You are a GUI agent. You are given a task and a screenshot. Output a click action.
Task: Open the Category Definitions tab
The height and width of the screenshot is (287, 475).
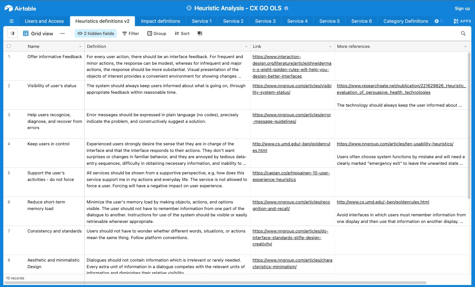point(406,21)
